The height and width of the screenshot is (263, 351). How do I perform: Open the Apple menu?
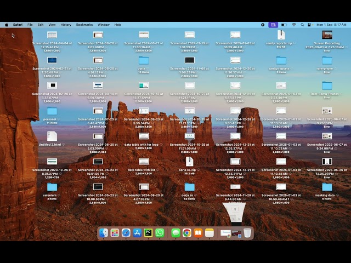coord(7,25)
